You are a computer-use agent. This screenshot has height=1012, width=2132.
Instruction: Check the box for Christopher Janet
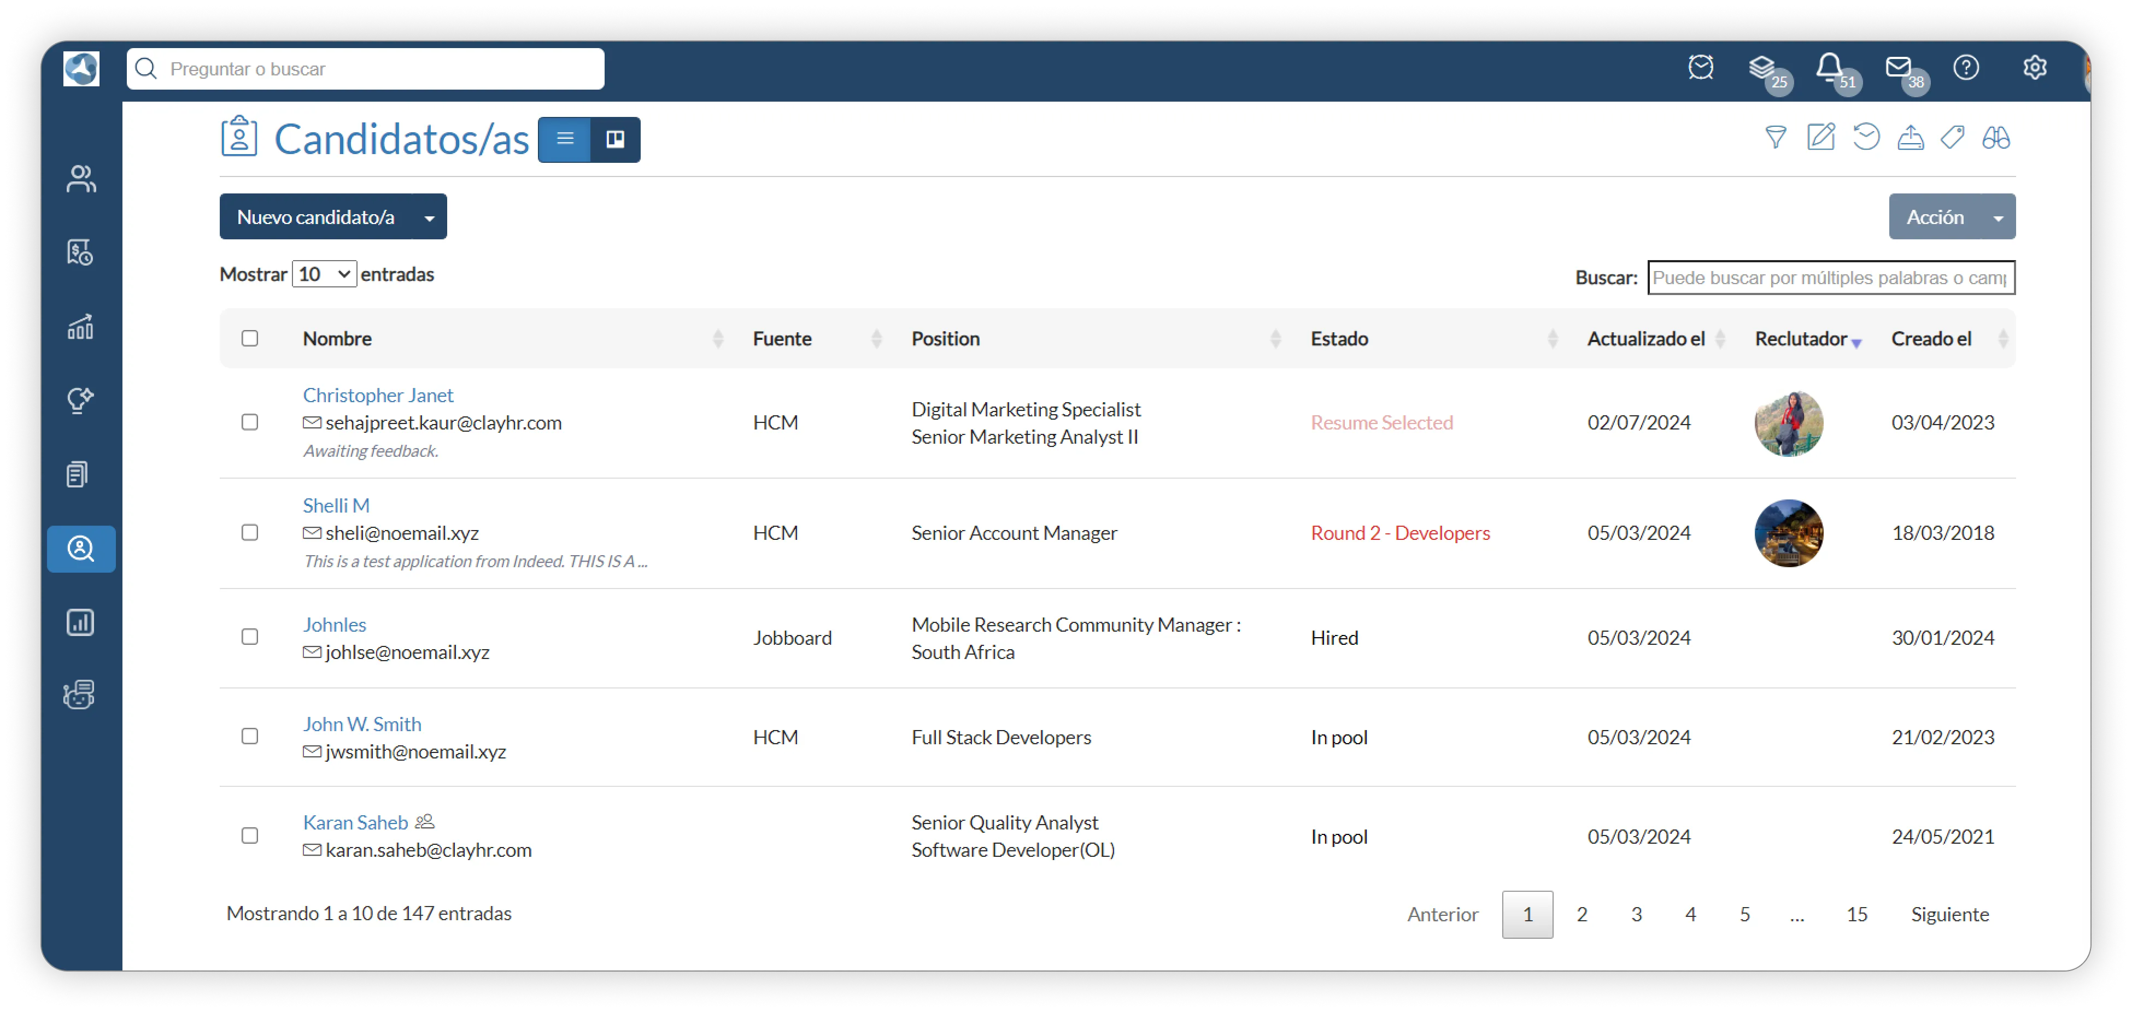[x=250, y=422]
